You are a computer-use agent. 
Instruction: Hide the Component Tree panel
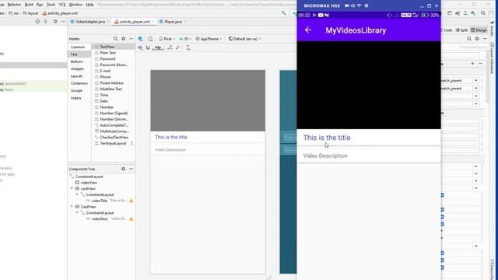coord(132,169)
